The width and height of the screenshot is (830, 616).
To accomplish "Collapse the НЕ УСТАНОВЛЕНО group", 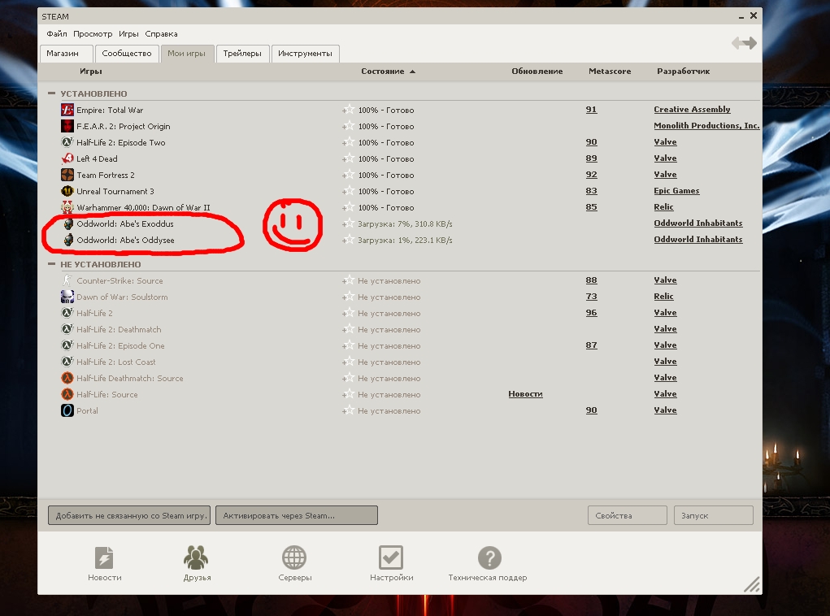I will click(x=51, y=263).
